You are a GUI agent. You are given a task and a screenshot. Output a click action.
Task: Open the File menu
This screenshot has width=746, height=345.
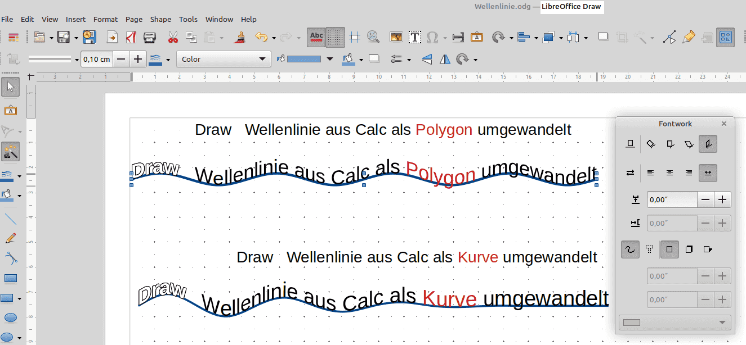(x=7, y=19)
